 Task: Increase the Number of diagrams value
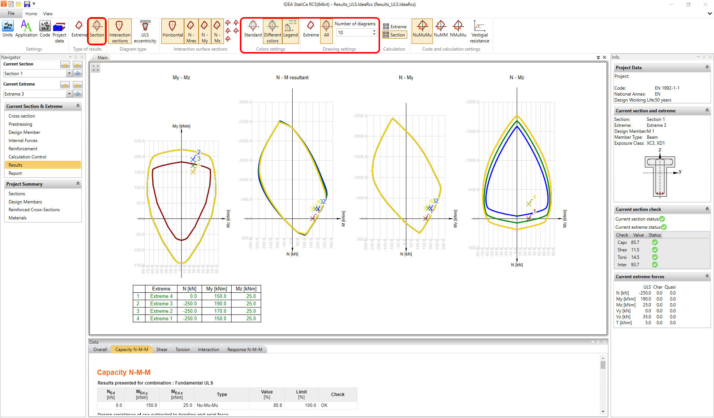click(374, 30)
